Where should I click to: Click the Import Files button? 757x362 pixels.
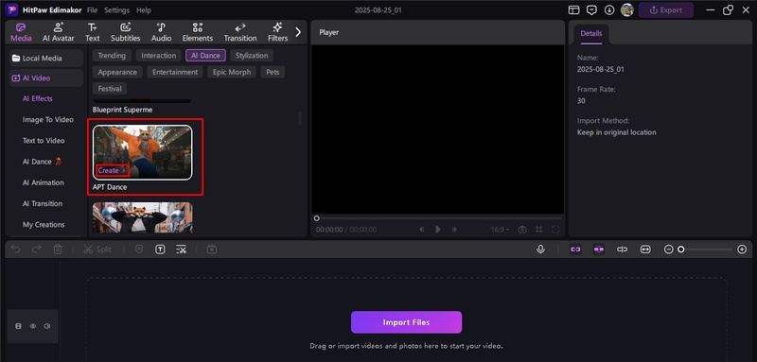[x=406, y=322]
